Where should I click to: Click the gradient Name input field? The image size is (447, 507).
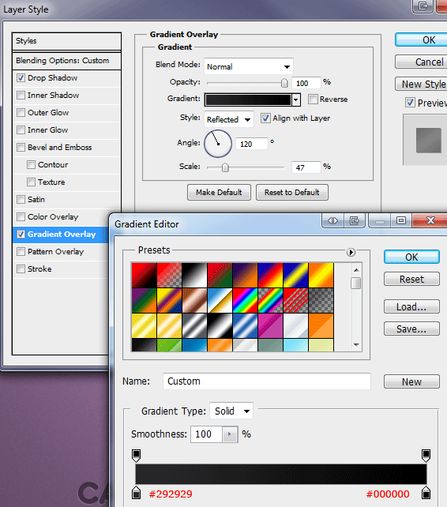pyautogui.click(x=267, y=381)
